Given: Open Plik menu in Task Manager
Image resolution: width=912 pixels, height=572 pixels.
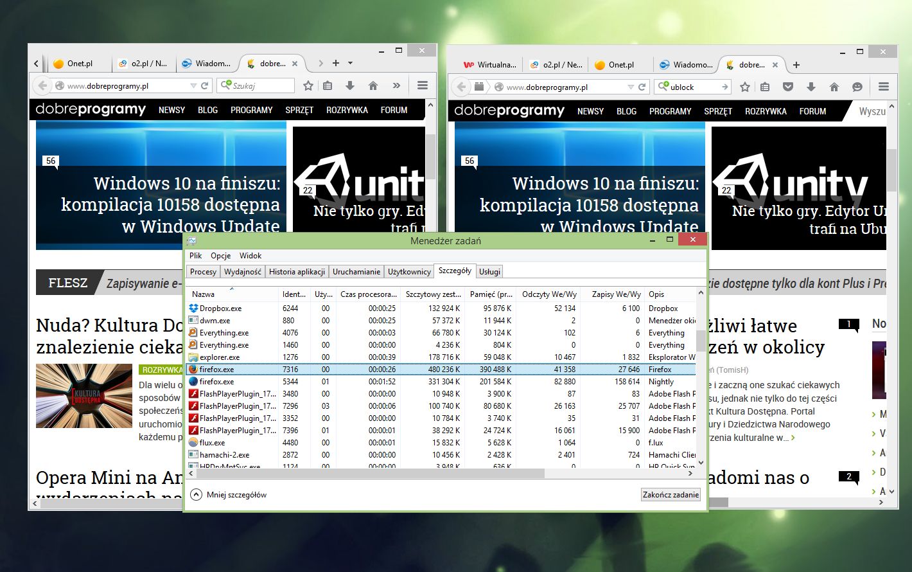Looking at the screenshot, I should 196,256.
